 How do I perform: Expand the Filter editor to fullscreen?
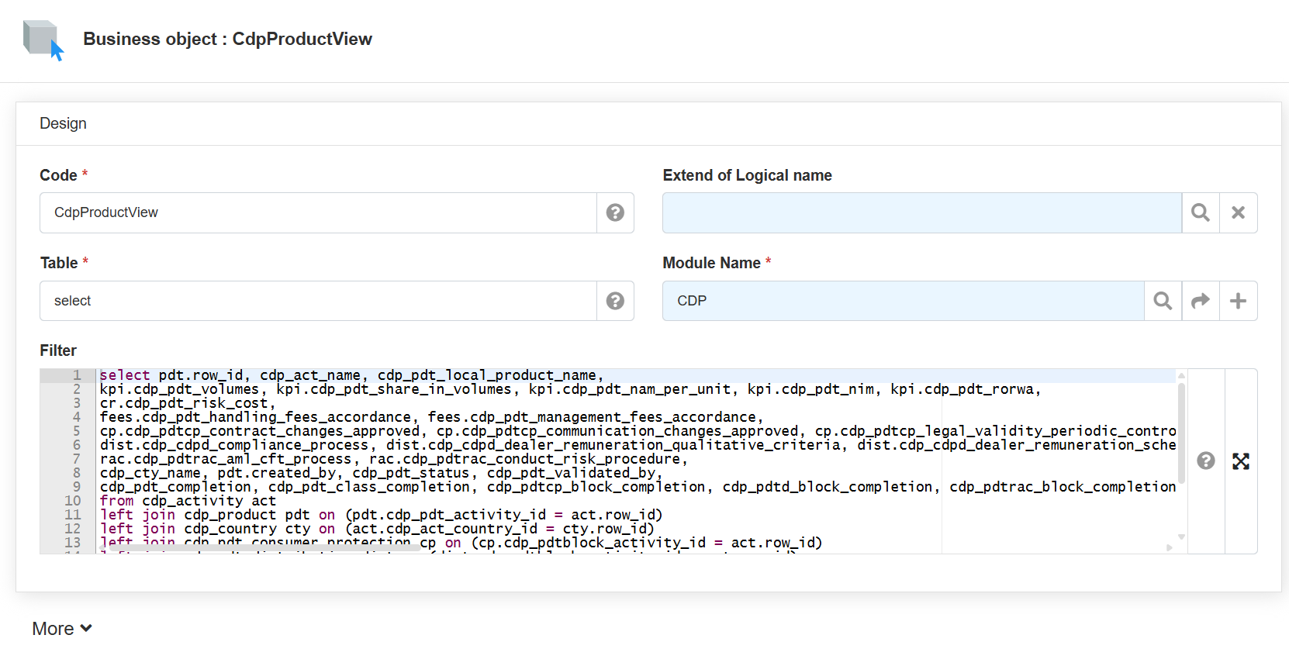[x=1241, y=461]
